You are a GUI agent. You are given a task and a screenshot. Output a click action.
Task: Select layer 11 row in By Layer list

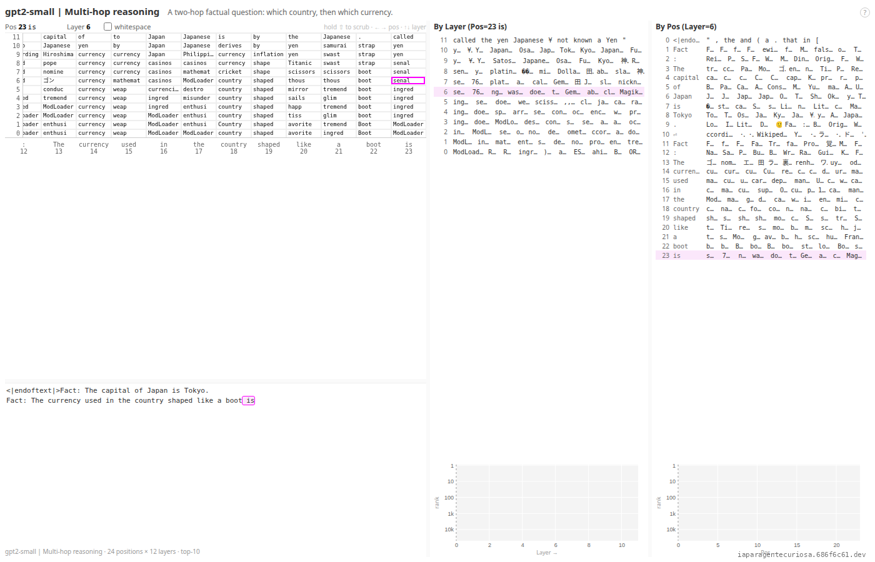click(539, 40)
